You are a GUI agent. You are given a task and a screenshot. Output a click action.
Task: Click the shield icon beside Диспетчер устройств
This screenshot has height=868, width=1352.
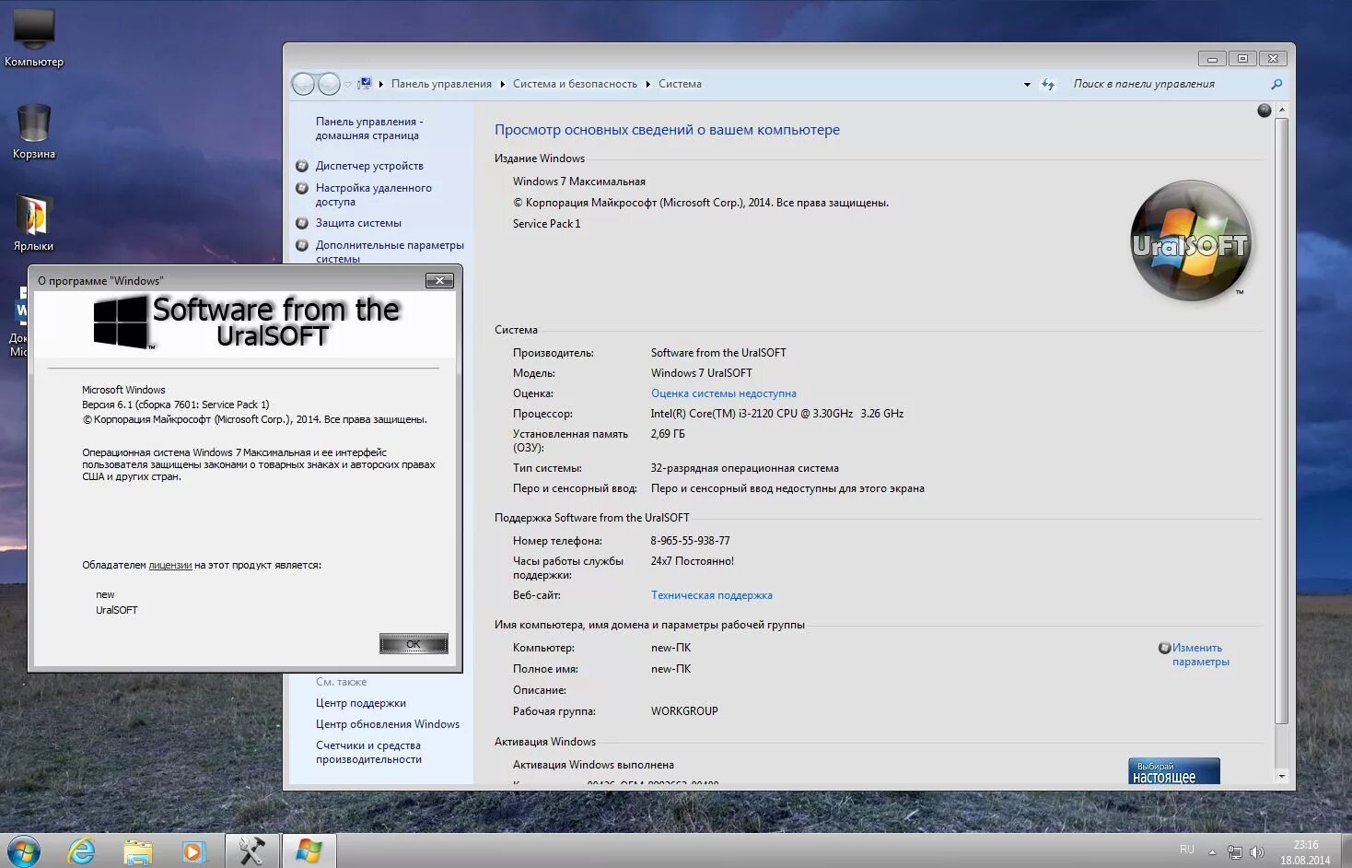pos(302,166)
